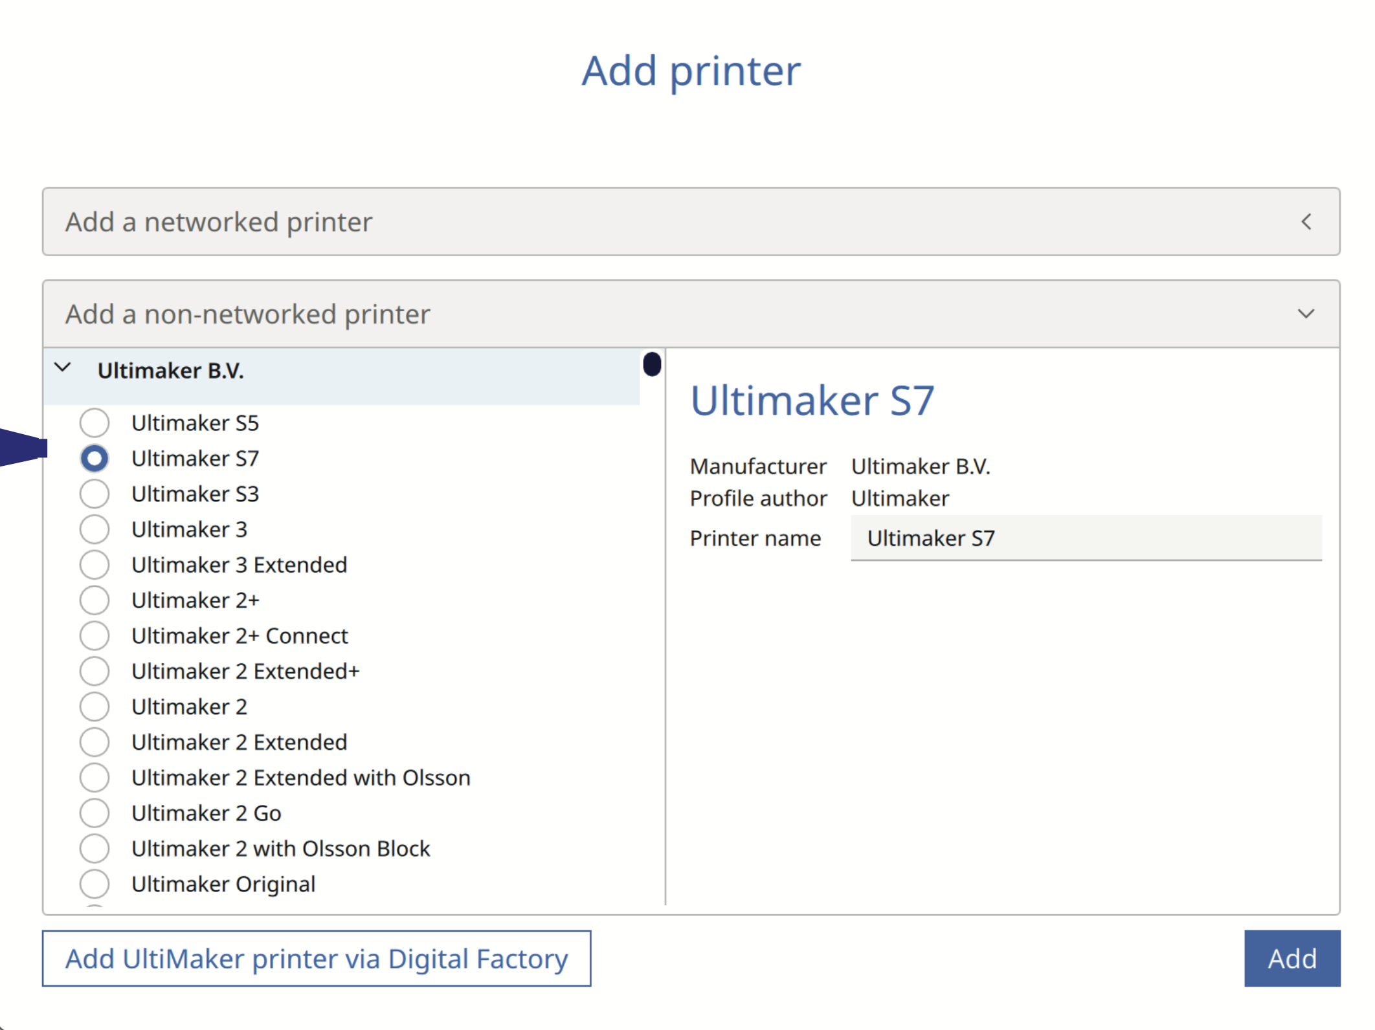
Task: Click the printer list scrollbar handle
Action: tap(652, 364)
